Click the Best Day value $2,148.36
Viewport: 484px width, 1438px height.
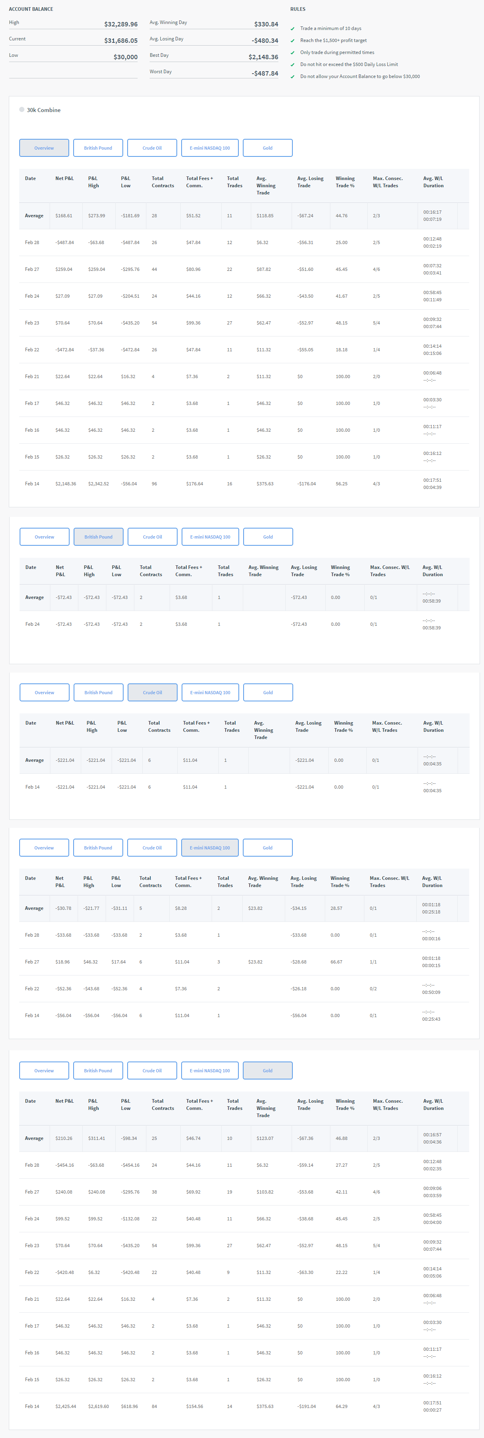pyautogui.click(x=263, y=57)
